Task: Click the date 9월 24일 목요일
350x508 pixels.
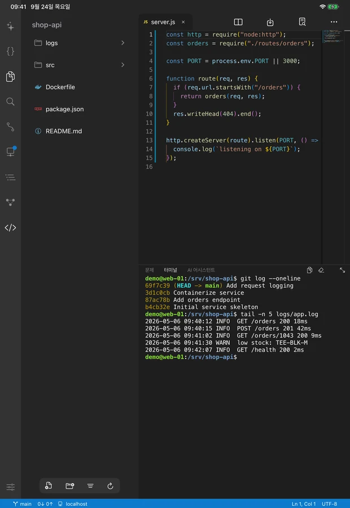Action: tap(50, 6)
